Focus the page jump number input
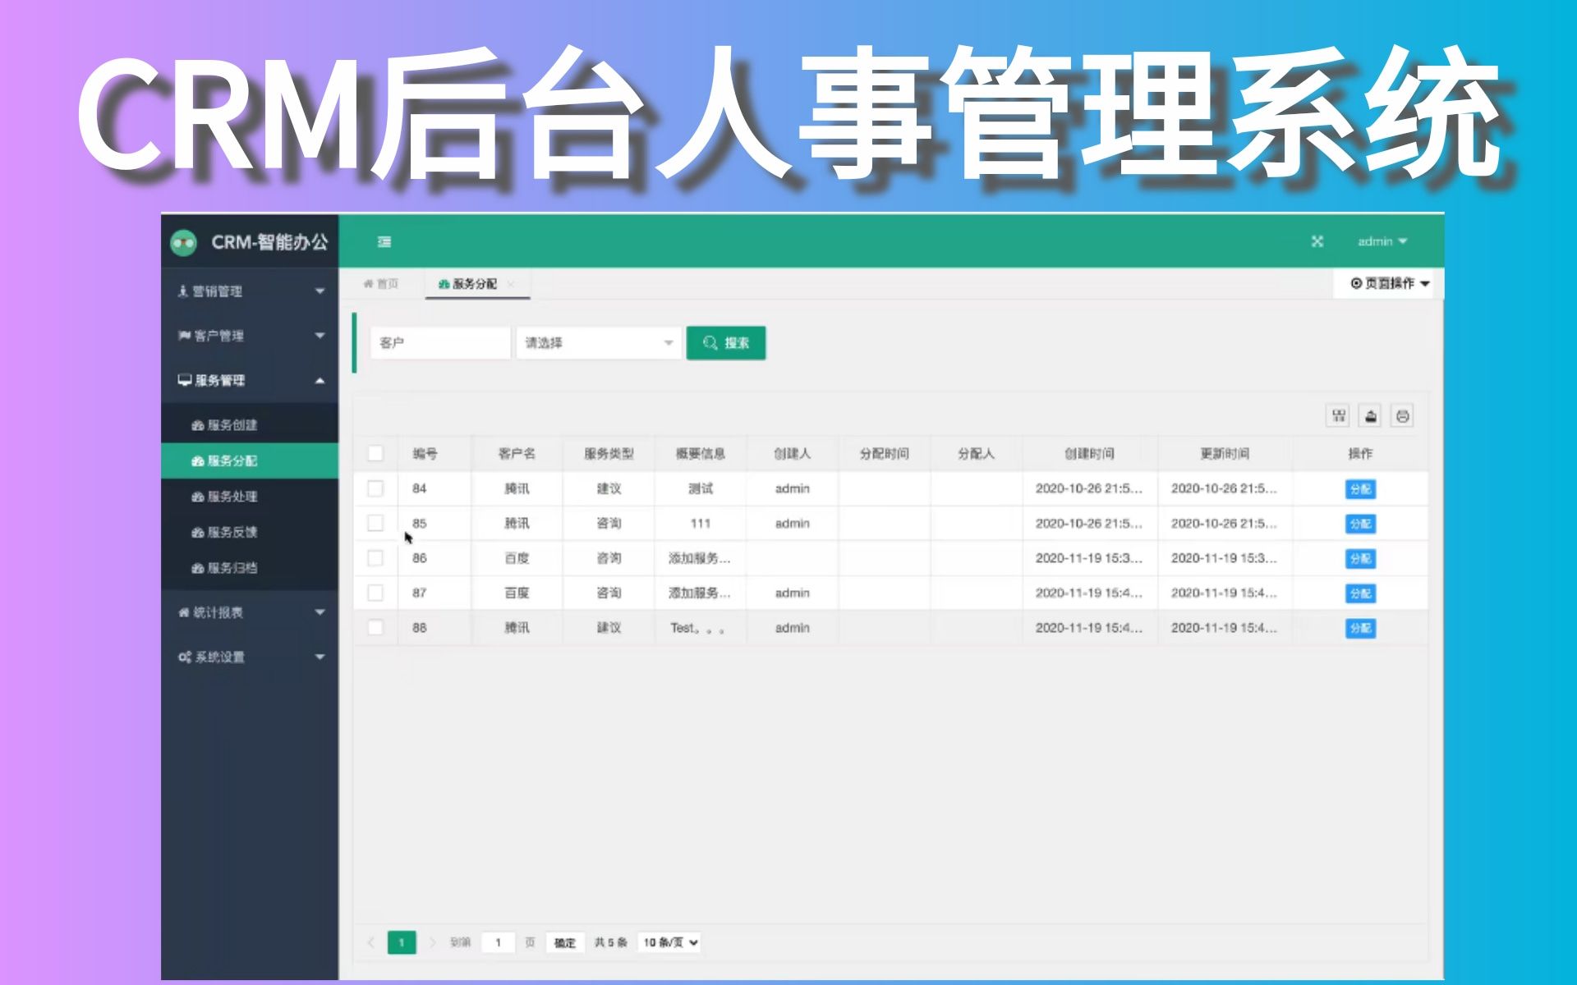Screen dimensions: 1577x985 pyautogui.click(x=498, y=942)
